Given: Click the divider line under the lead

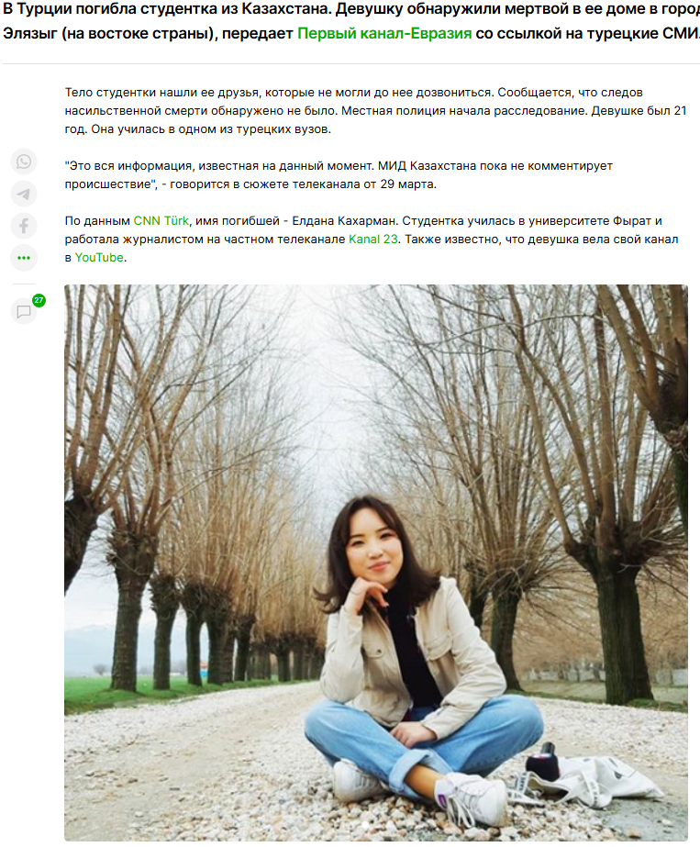Looking at the screenshot, I should coord(351,63).
